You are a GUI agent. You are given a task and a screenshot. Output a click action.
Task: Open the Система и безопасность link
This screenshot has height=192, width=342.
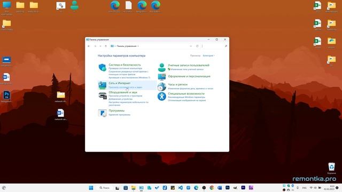[x=125, y=65]
